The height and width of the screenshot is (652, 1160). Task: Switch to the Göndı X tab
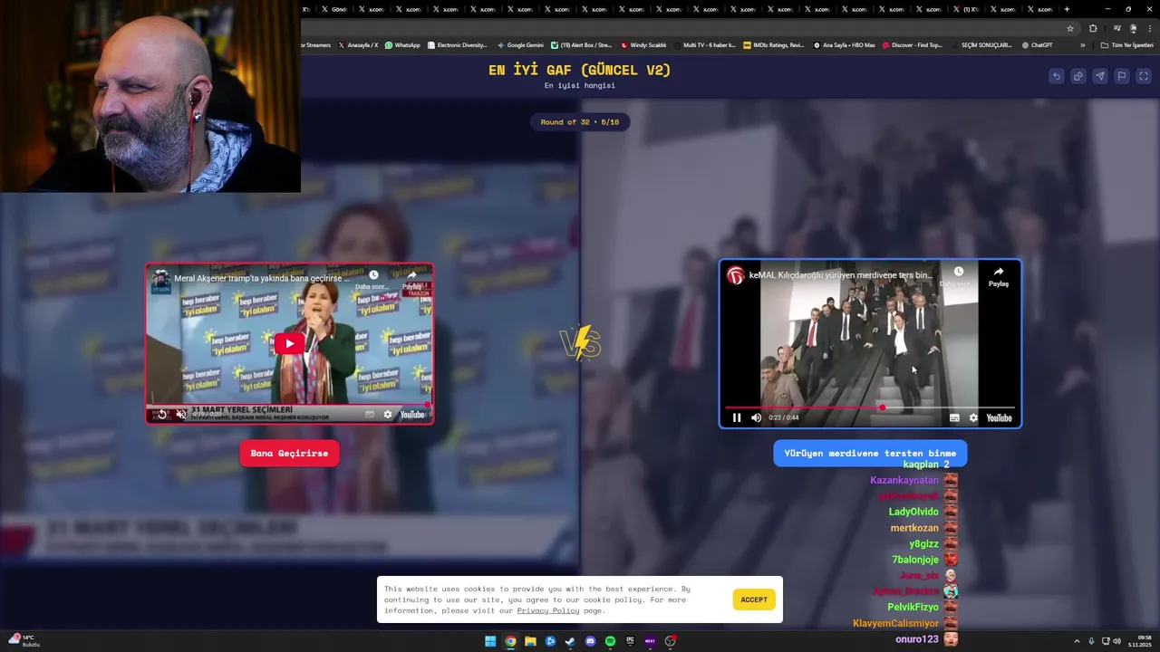(334, 9)
